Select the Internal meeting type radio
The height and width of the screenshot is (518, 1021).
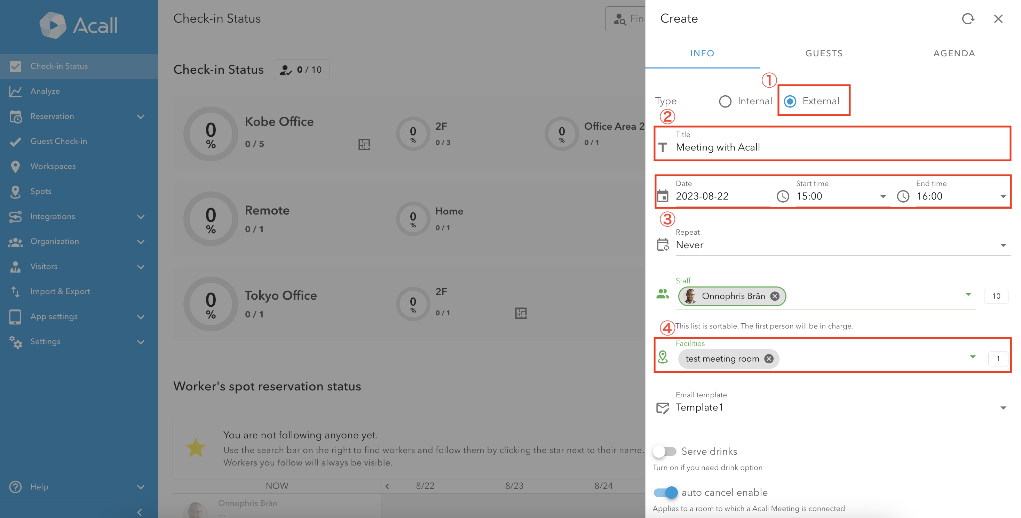(x=725, y=101)
